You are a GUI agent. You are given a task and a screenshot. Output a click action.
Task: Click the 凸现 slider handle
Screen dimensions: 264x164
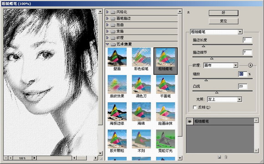[x=217, y=92]
